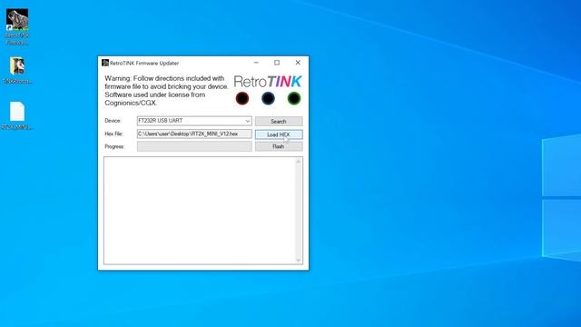
Task: Click the Load HEX button
Action: 279,134
